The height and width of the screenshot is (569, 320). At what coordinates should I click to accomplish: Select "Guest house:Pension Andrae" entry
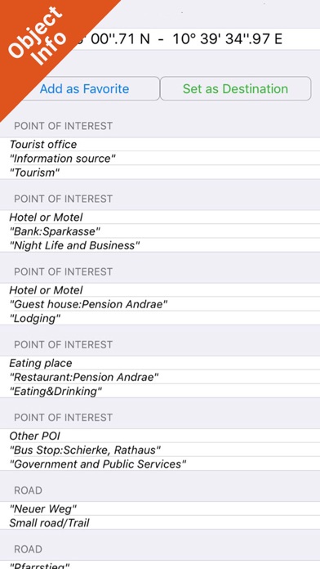coord(160,304)
